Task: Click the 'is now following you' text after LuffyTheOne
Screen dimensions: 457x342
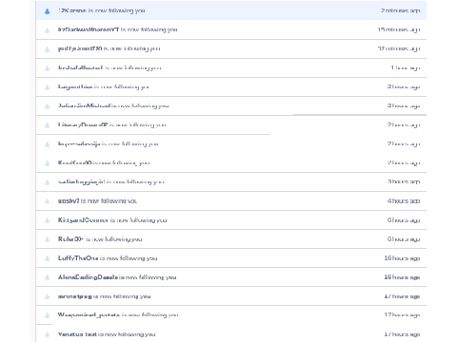Action: click(x=129, y=258)
